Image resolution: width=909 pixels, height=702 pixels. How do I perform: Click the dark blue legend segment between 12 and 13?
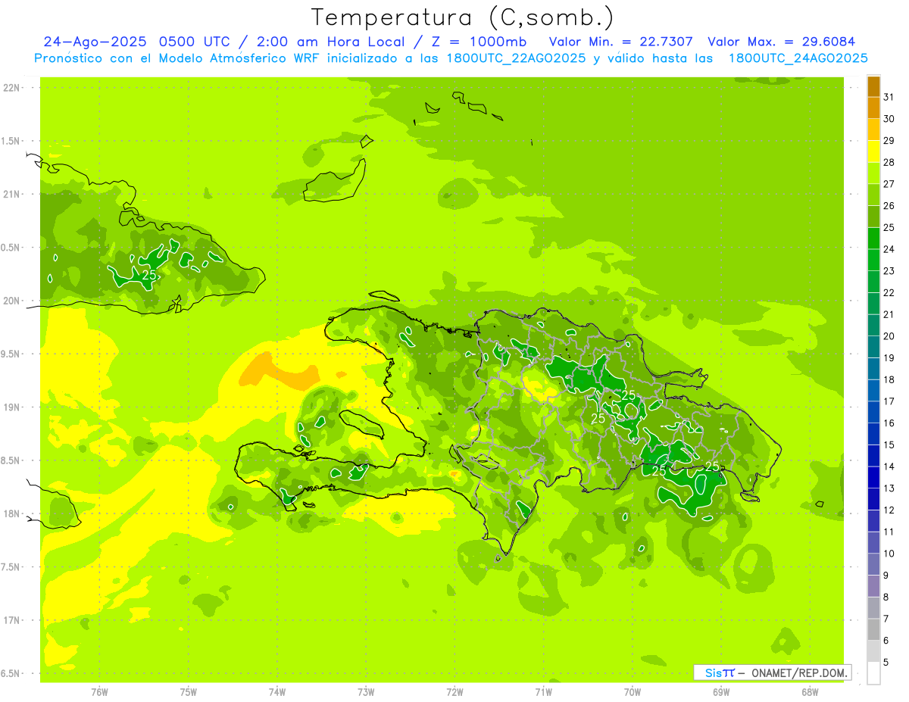click(x=873, y=500)
